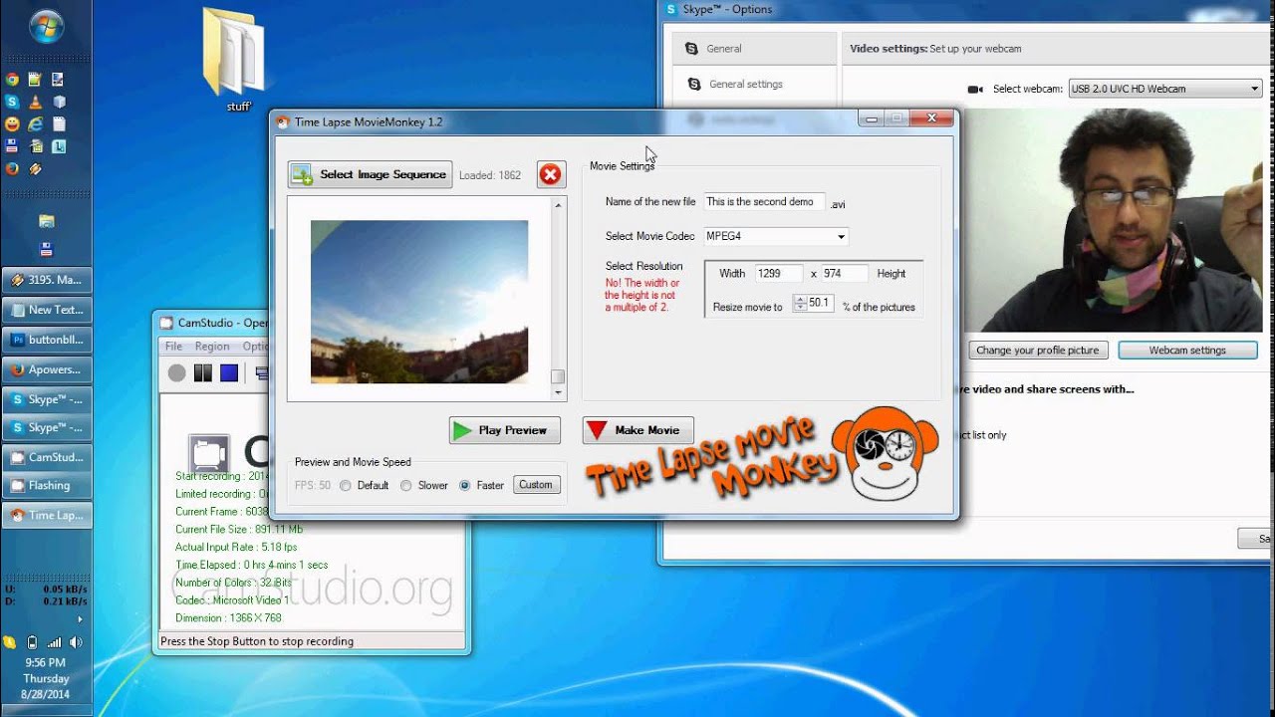
Task: Click the 9:56 PM taskbar clock
Action: coord(45,678)
